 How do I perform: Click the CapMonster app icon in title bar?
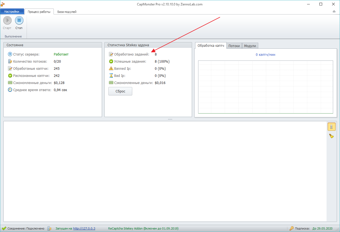pyautogui.click(x=2, y=4)
